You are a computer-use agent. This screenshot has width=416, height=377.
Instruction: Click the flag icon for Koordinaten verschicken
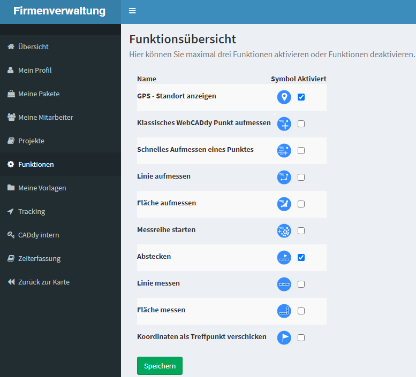click(x=284, y=338)
